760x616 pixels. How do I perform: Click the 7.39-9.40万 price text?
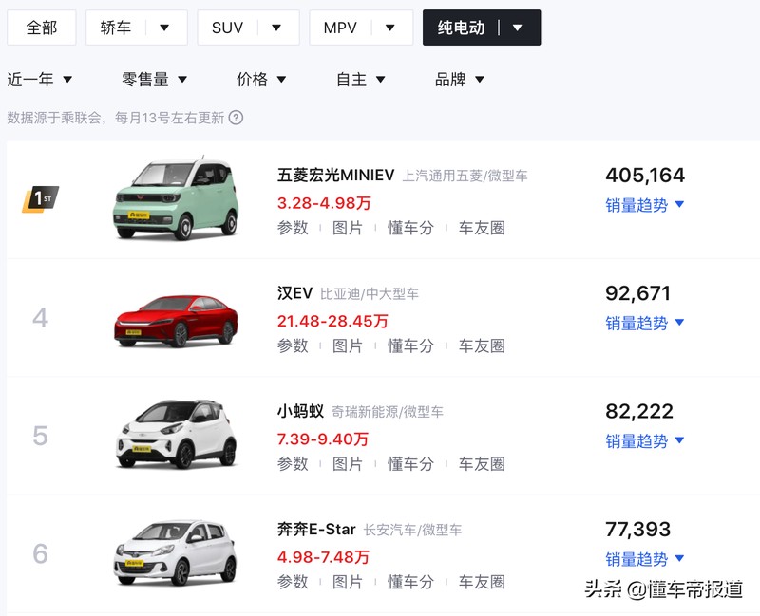(x=323, y=439)
